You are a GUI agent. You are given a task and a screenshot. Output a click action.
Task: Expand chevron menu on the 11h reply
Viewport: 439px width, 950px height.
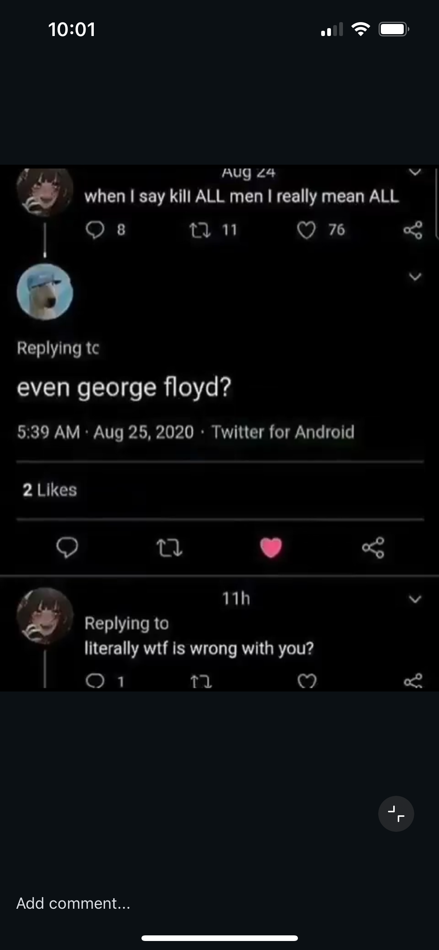click(x=415, y=599)
